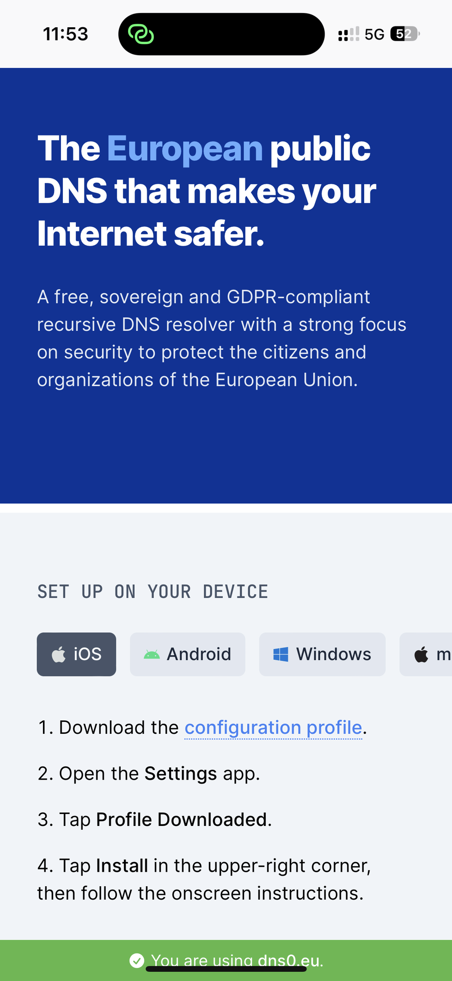Tap the blue Windows logo icon
The height and width of the screenshot is (981, 452).
pos(281,655)
